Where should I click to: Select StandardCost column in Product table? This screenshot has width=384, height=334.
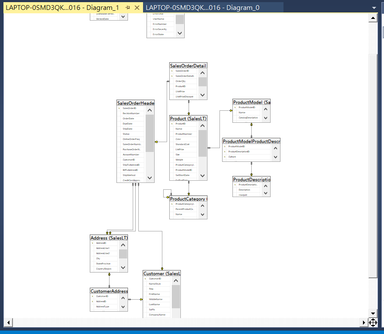tap(183, 144)
